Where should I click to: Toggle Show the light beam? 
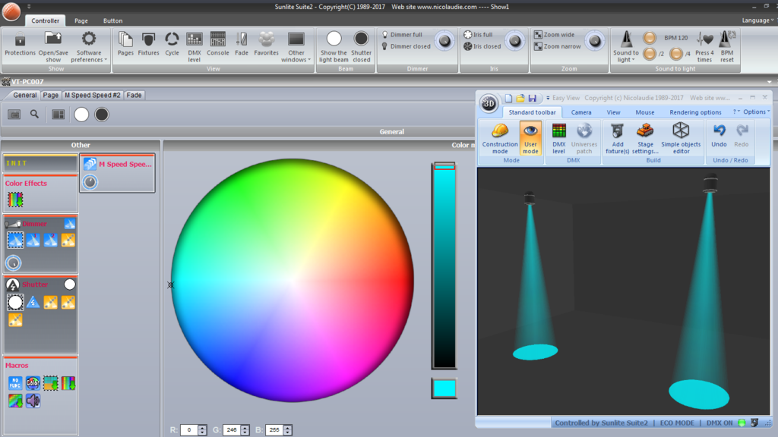pyautogui.click(x=334, y=46)
